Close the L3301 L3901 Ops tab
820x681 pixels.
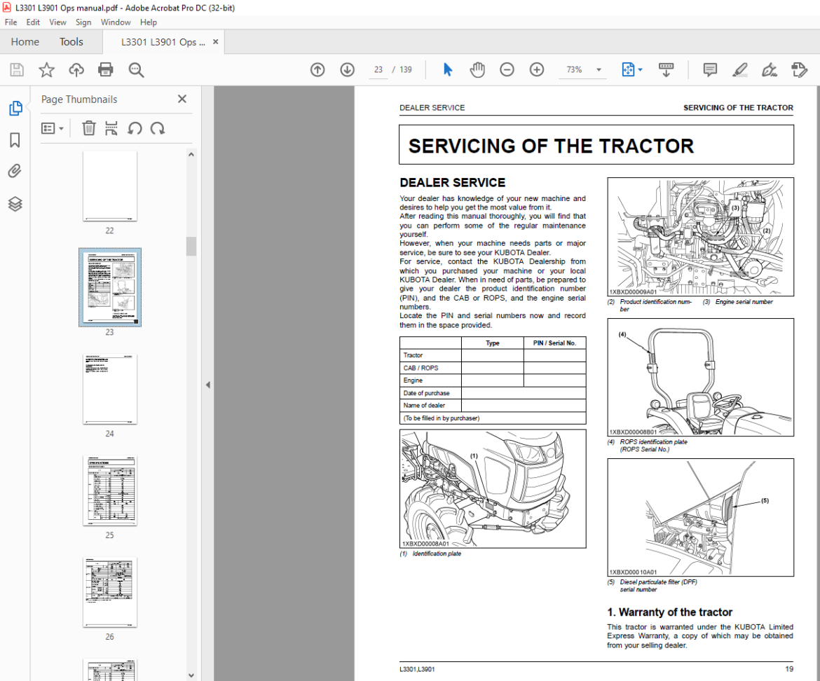tap(215, 42)
